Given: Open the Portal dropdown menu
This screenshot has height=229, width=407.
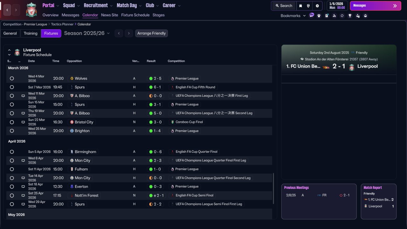Looking at the screenshot, I should tap(51, 5).
